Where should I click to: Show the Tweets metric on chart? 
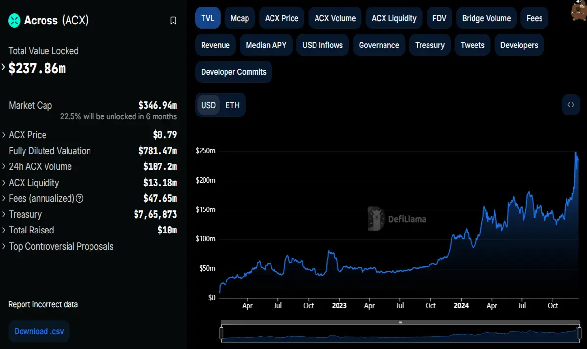coord(473,45)
